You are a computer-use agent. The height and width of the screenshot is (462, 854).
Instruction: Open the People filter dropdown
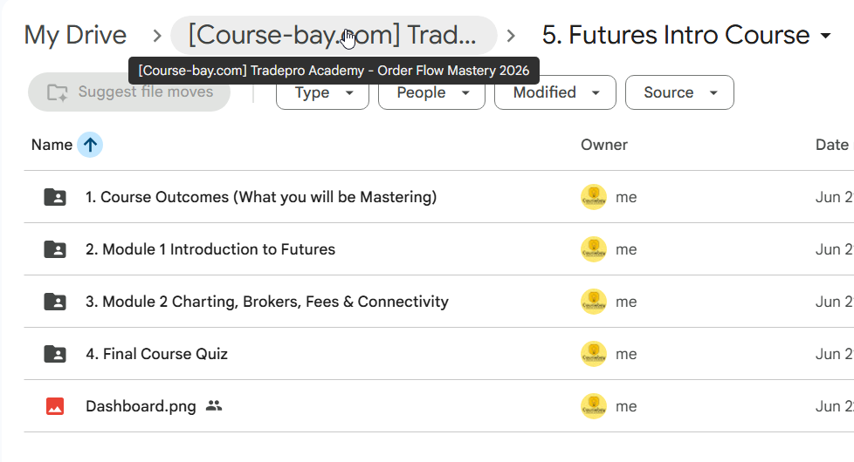tap(431, 92)
